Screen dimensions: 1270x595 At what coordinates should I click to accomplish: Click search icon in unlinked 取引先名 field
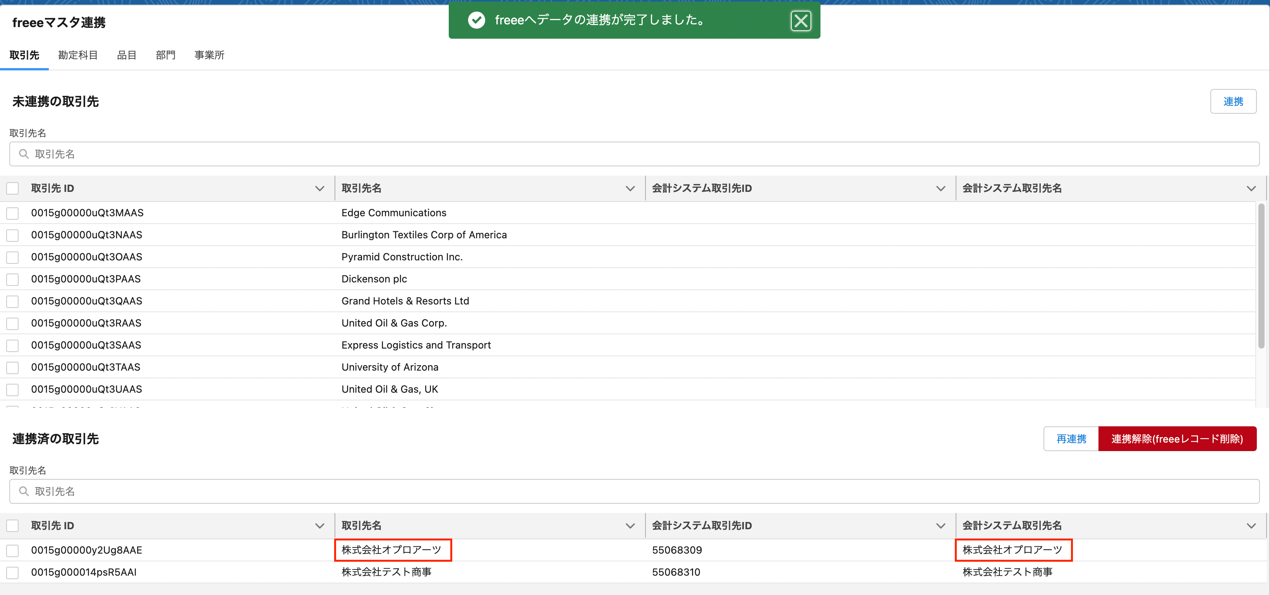[24, 154]
